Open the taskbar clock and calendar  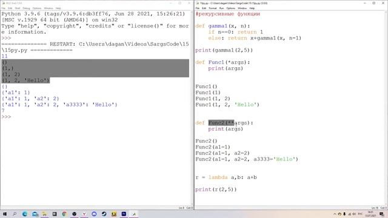coord(370,214)
